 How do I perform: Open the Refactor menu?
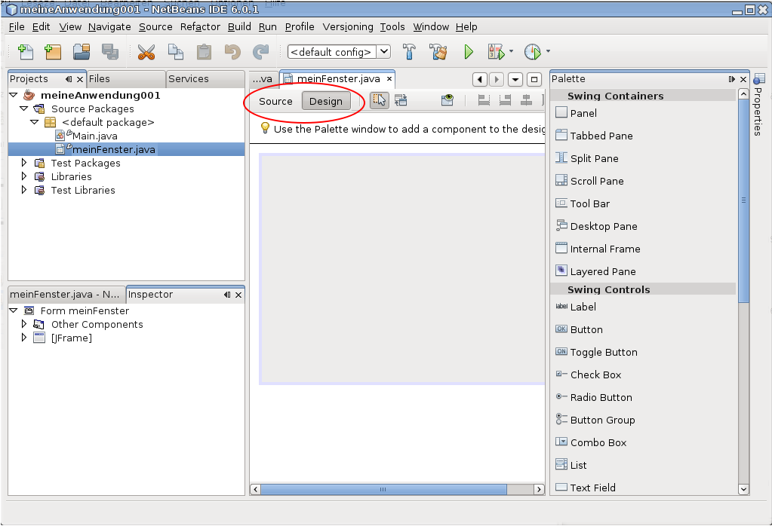pos(200,26)
